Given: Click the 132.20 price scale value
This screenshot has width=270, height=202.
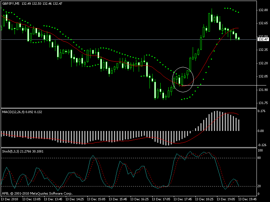Looking at the screenshot, I should 262,63.
